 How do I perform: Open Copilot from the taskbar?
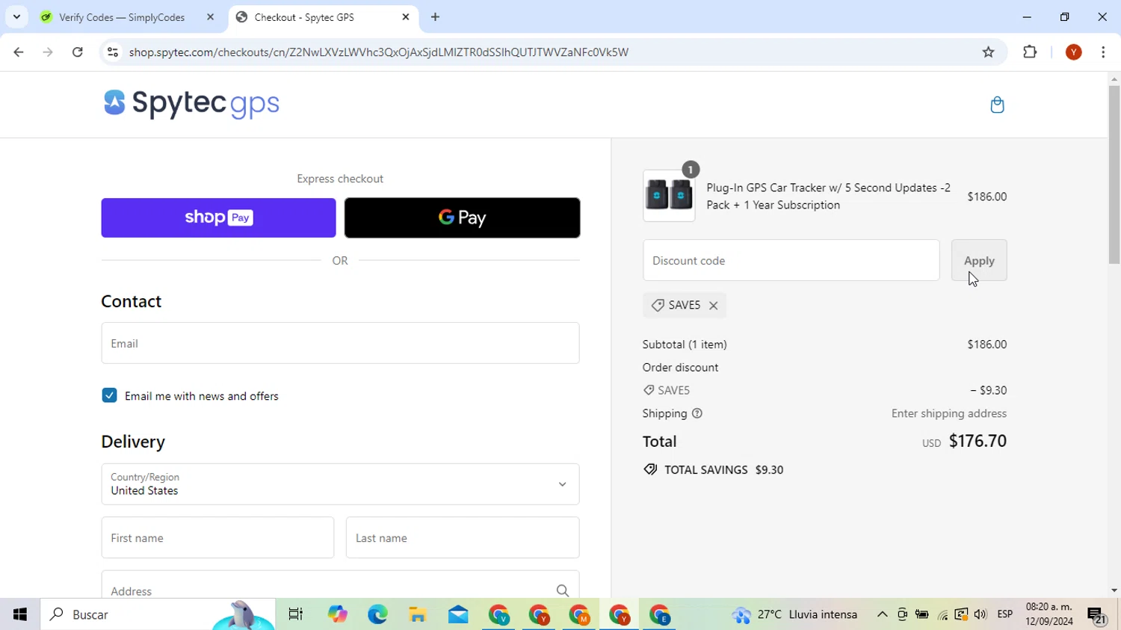337,614
